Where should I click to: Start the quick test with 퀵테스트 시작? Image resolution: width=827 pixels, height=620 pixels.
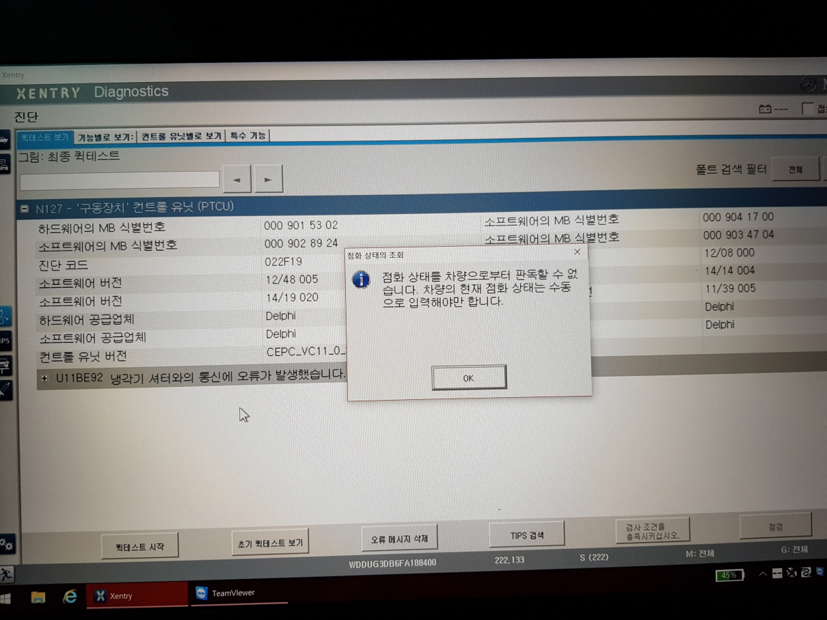pos(140,546)
